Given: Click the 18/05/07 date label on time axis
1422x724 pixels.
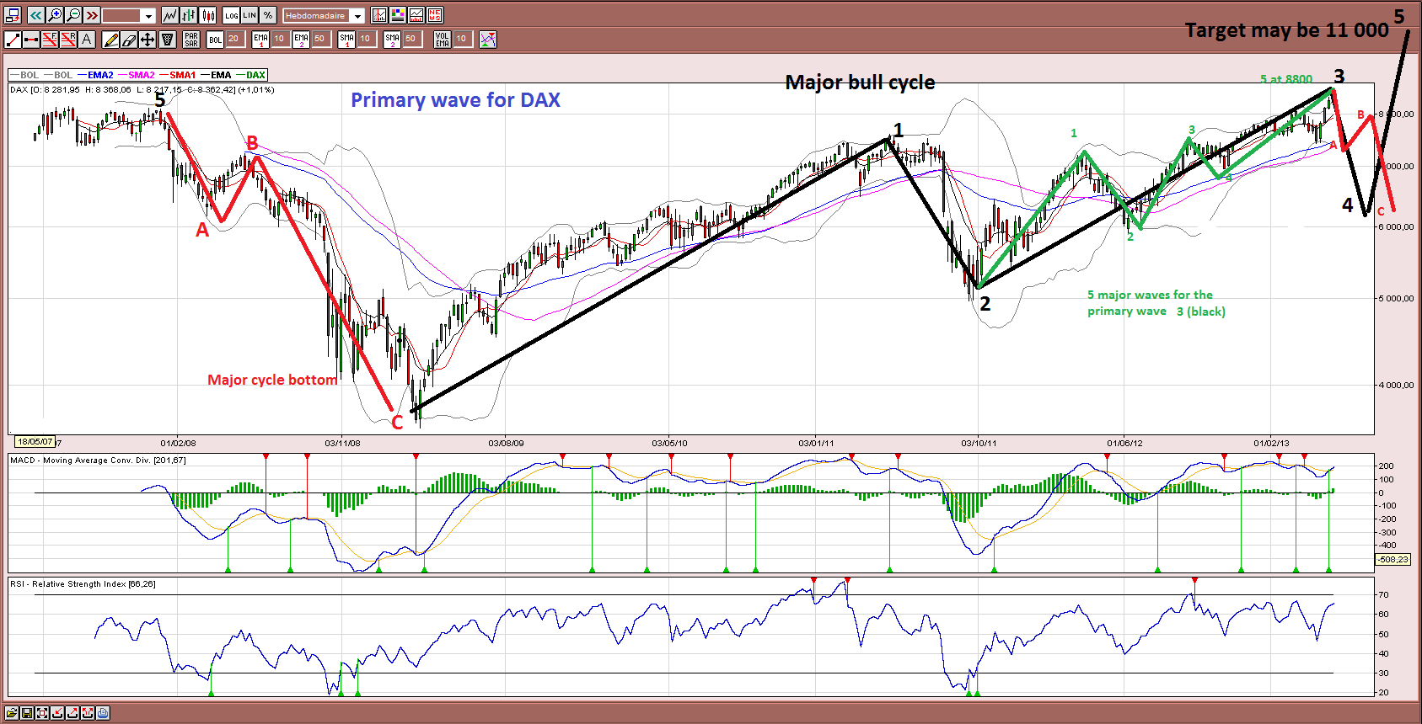Looking at the screenshot, I should pos(35,441).
